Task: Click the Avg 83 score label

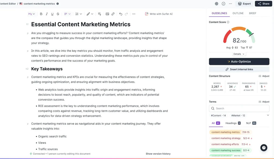Action: click(x=232, y=48)
